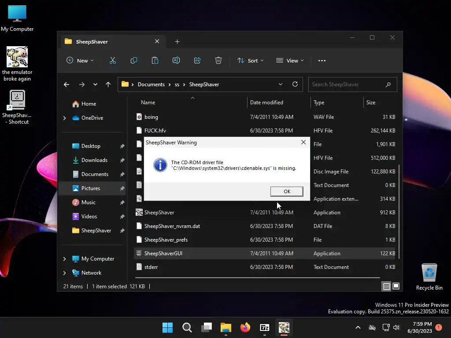
Task: Click the SheepShaver Explorer tab
Action: [113, 42]
